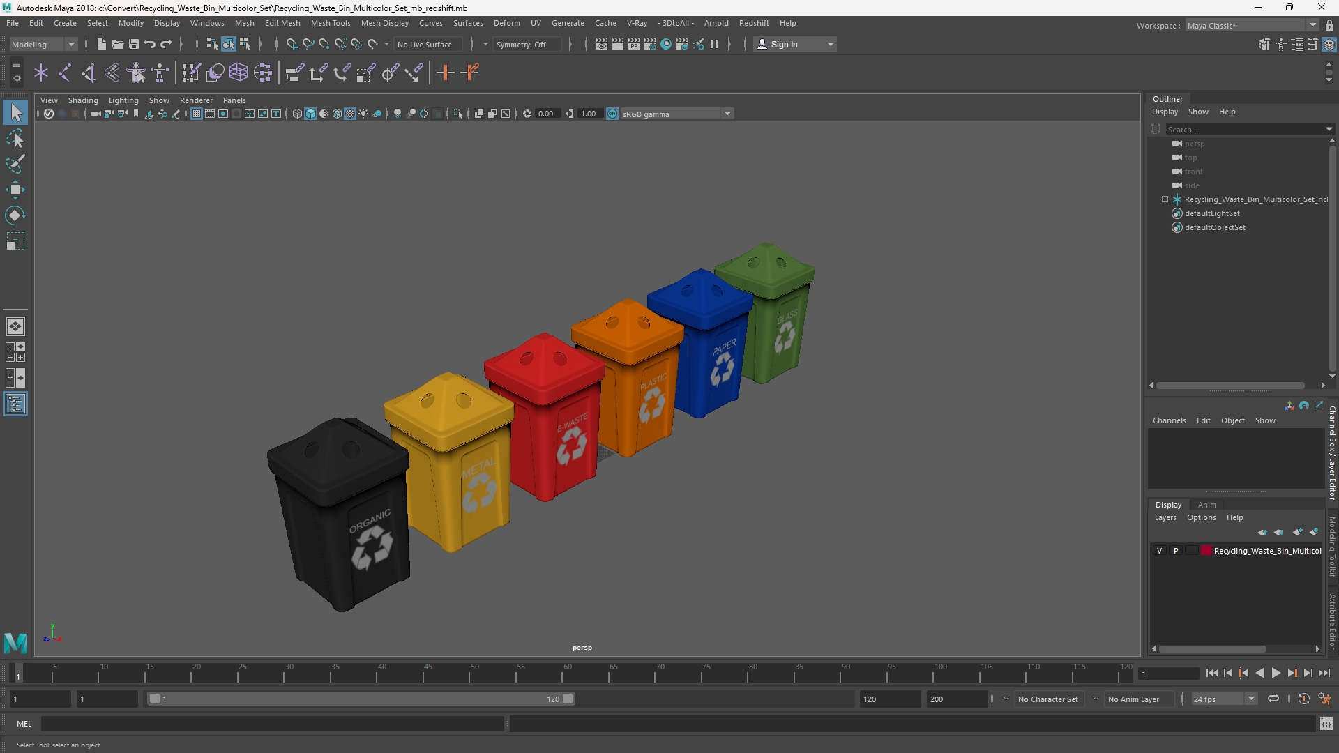Redo action with the redo arrow
This screenshot has width=1339, height=753.
[x=166, y=44]
